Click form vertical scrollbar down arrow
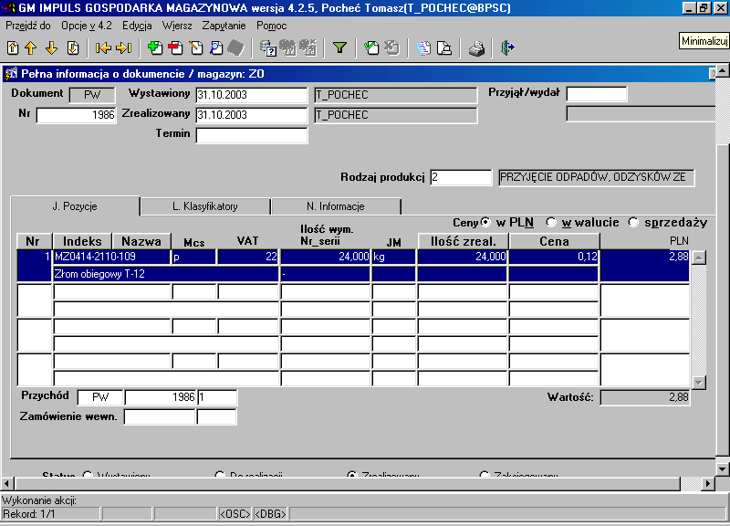 (x=722, y=469)
